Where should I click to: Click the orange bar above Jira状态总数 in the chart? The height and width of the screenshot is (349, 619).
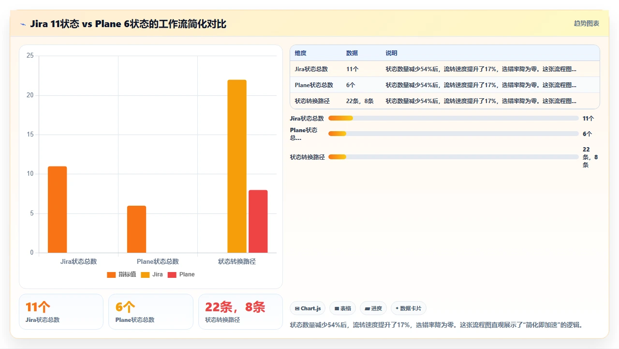(58, 210)
